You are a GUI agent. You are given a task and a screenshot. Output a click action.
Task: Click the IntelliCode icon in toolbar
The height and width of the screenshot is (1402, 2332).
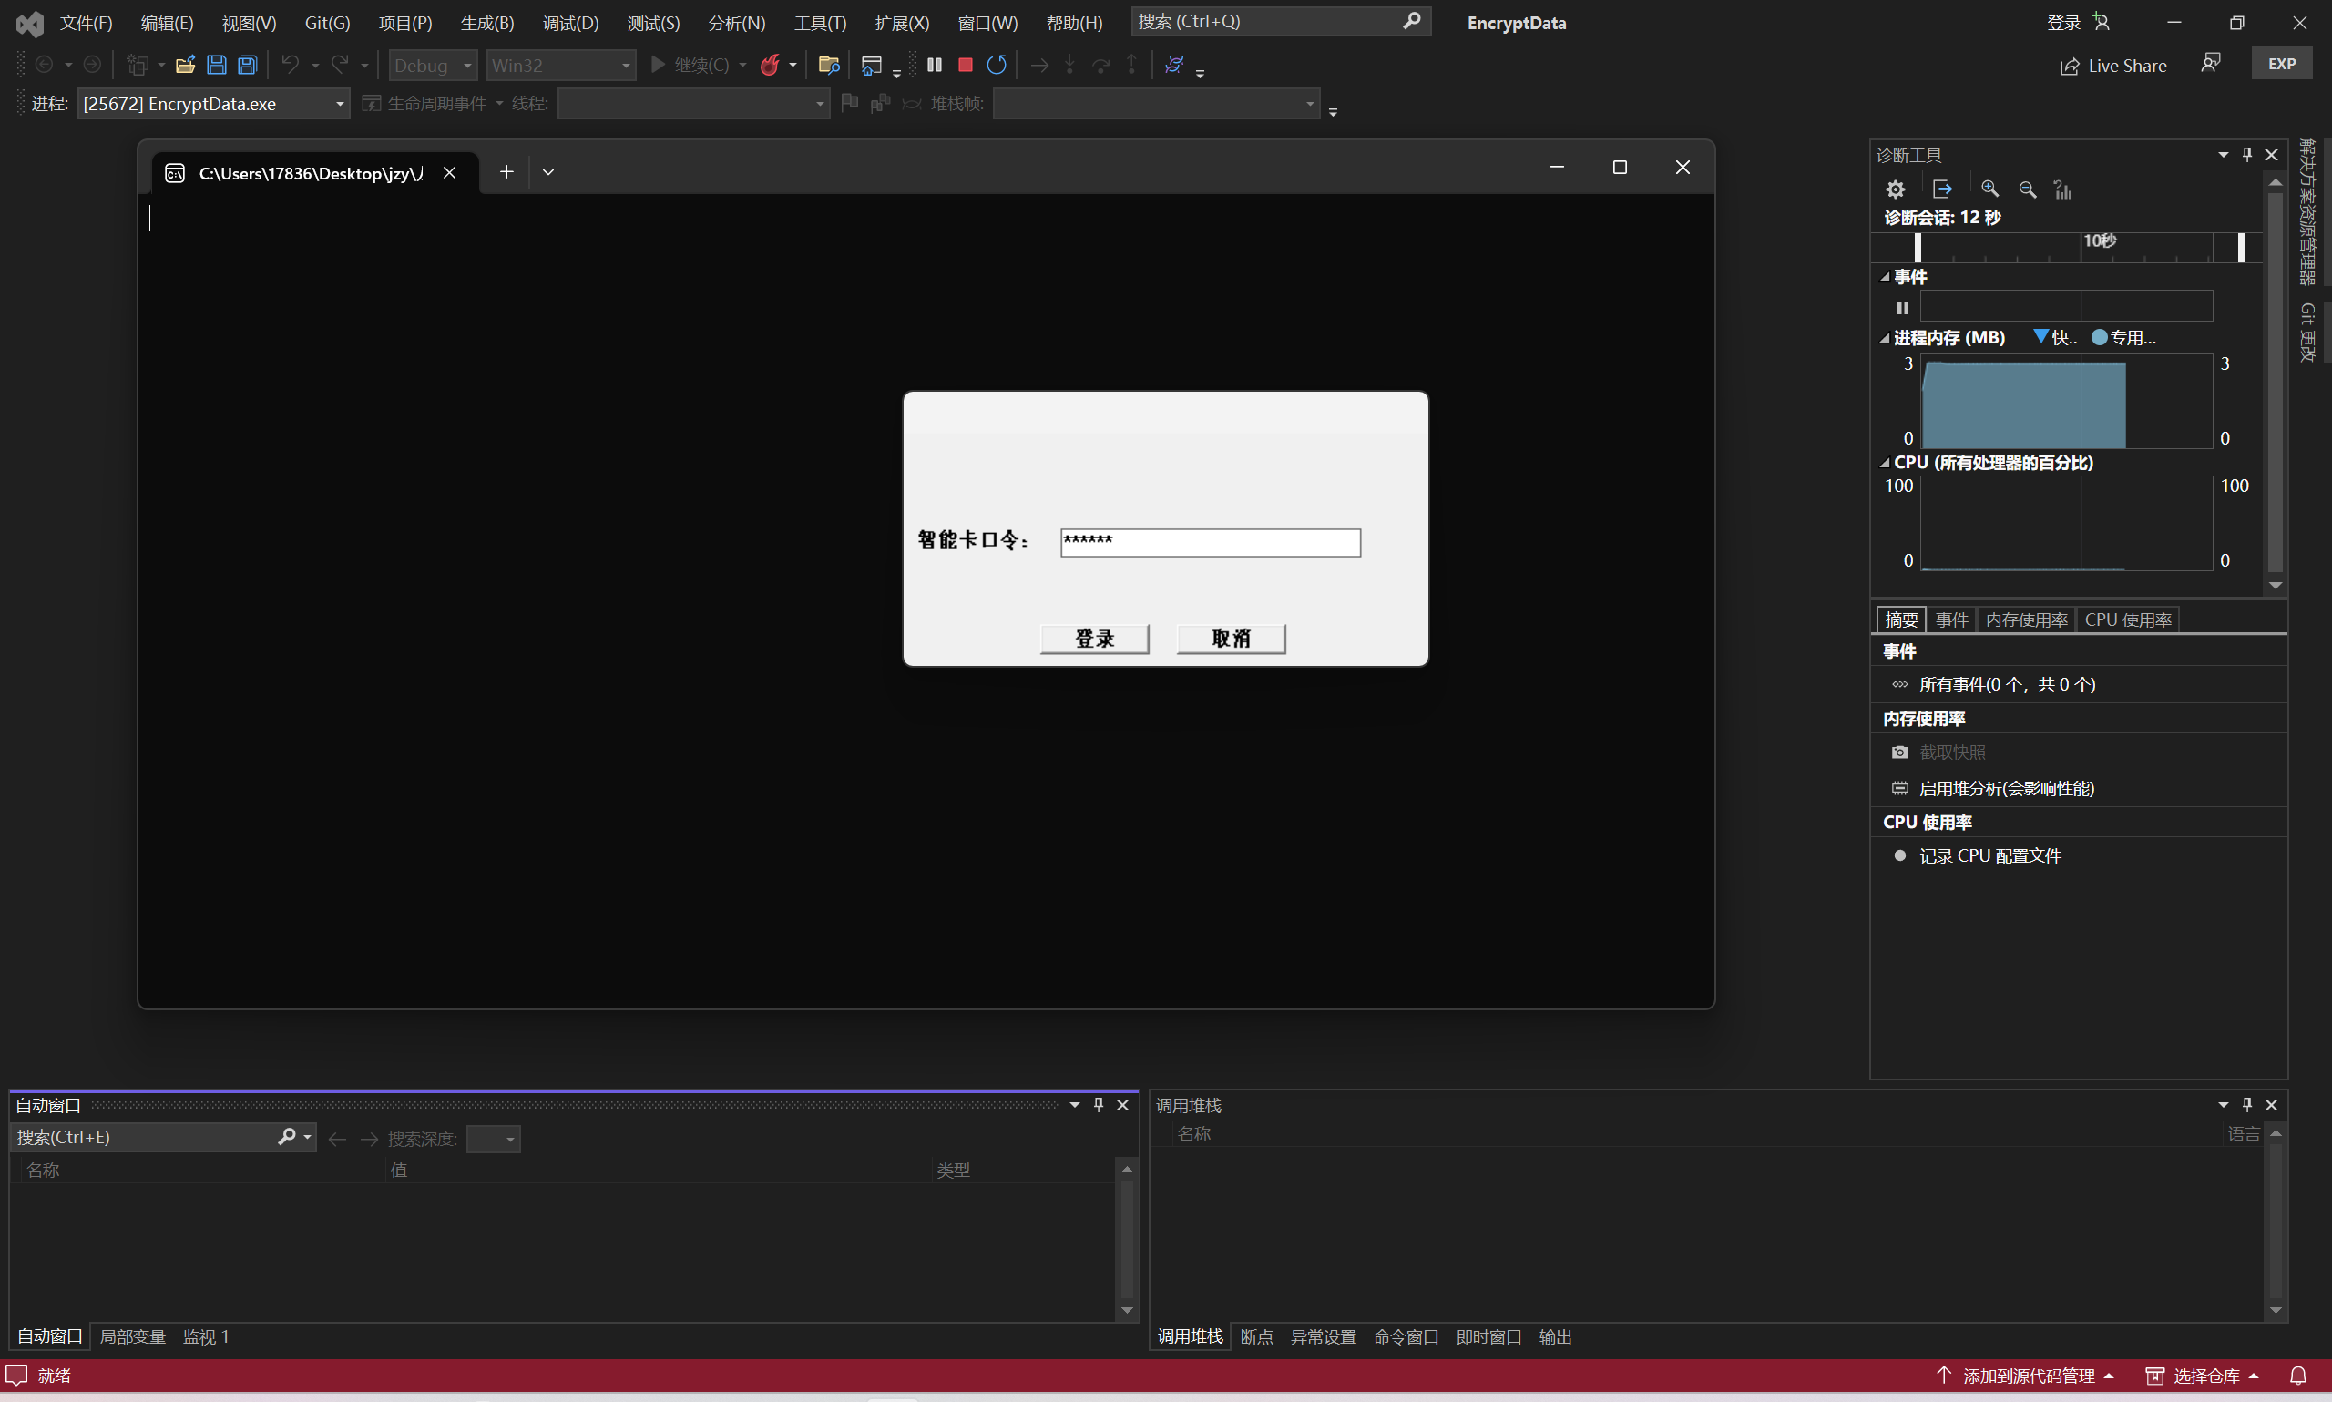[x=1174, y=65]
